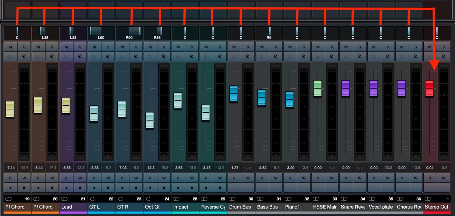Select the Oct Gt channel name
The image size is (455, 216).
(157, 207)
